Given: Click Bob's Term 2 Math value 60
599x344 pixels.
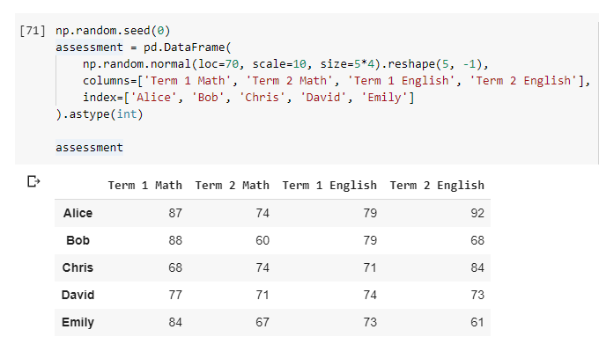Looking at the screenshot, I should click(x=263, y=240).
